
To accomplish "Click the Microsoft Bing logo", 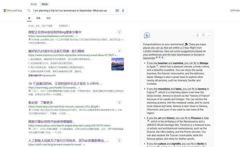I will point(13,11).
